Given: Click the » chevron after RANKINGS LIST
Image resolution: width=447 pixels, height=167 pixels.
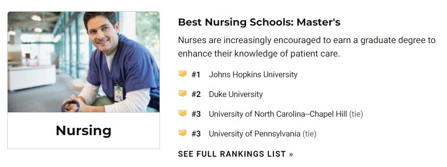Looking at the screenshot, I should click(x=291, y=154).
